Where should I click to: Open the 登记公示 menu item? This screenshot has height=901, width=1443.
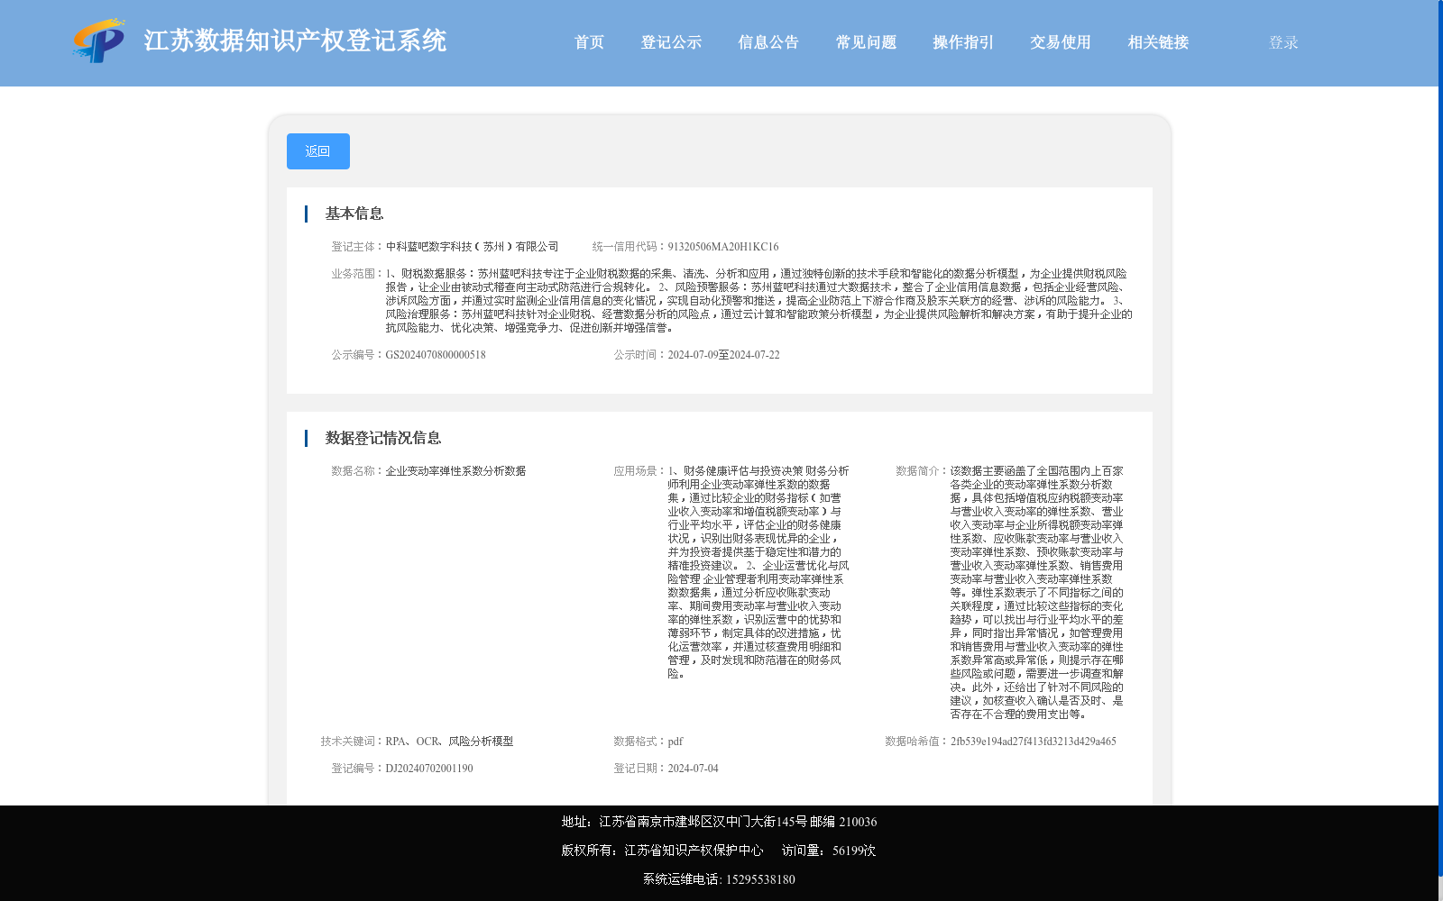[x=671, y=42]
